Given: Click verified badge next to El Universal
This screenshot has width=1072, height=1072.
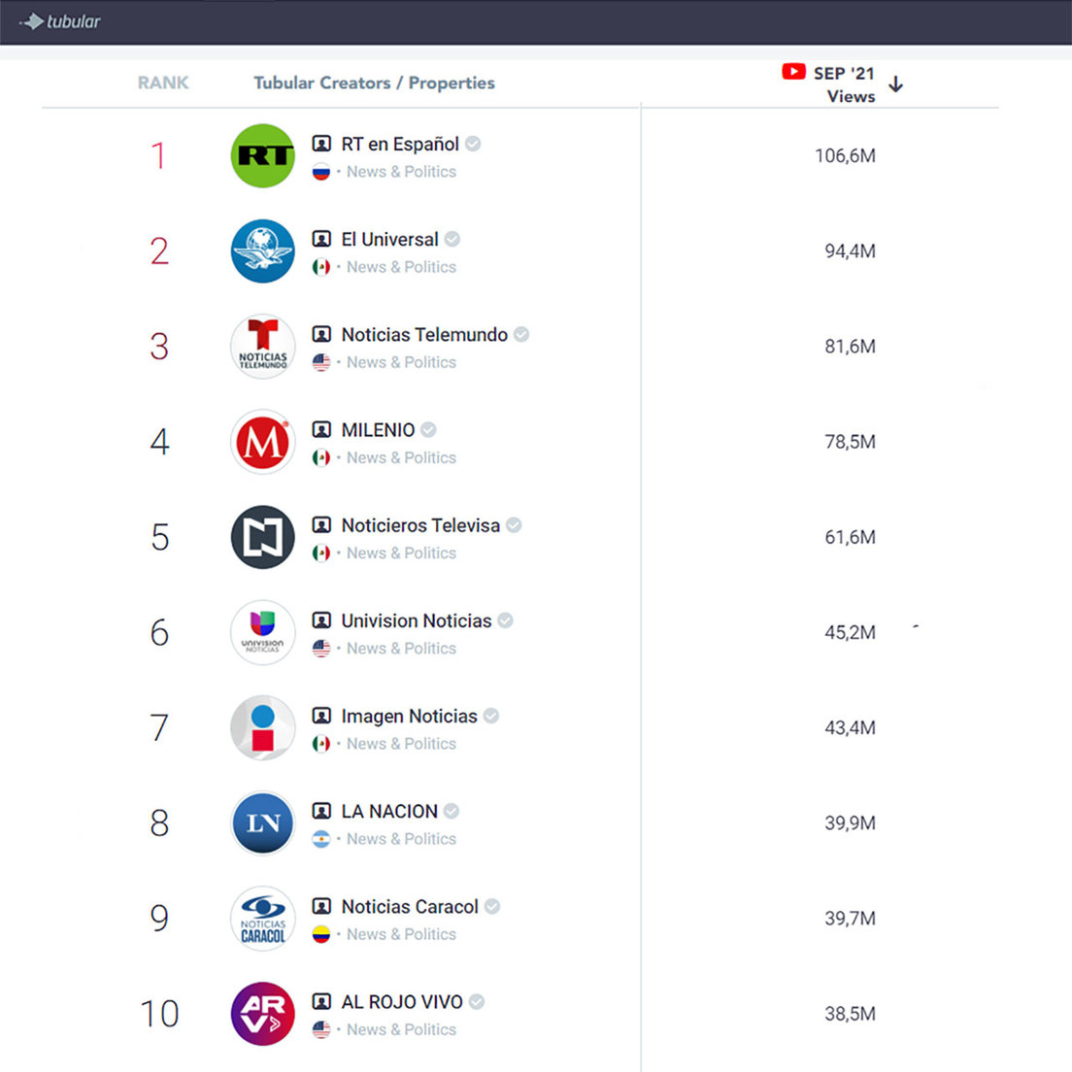Looking at the screenshot, I should (452, 239).
